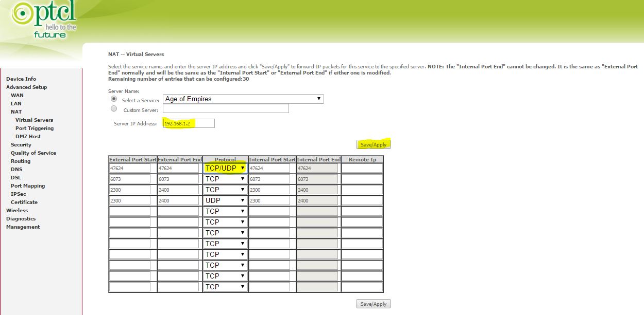The image size is (644, 315).
Task: Click External Port End 2400 in UDP row
Action: [x=178, y=200]
